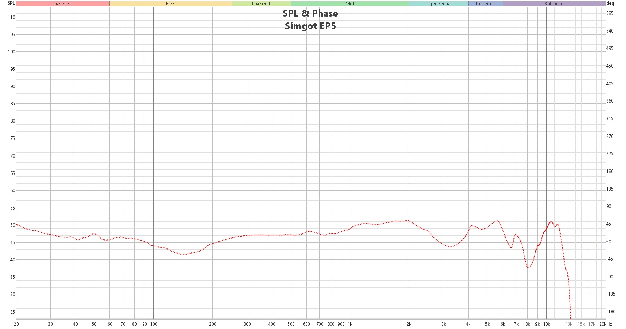Viewport: 626px width, 329px height.
Task: Click the 25 SPL axis value
Action: (13, 312)
